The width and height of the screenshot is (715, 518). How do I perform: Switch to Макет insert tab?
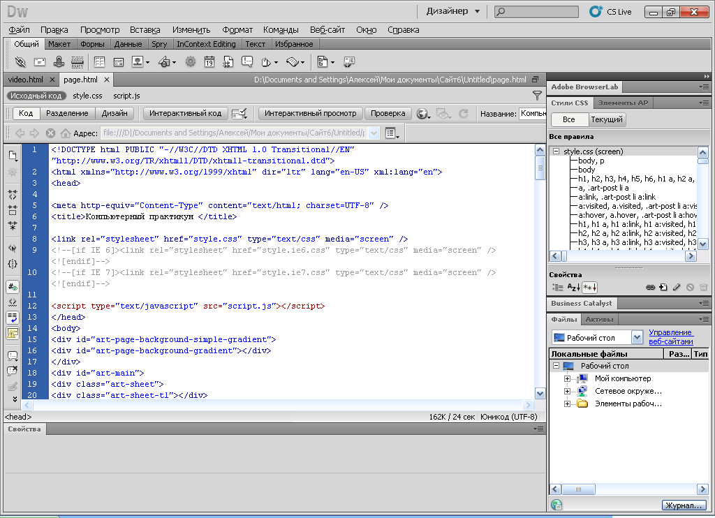(x=59, y=44)
